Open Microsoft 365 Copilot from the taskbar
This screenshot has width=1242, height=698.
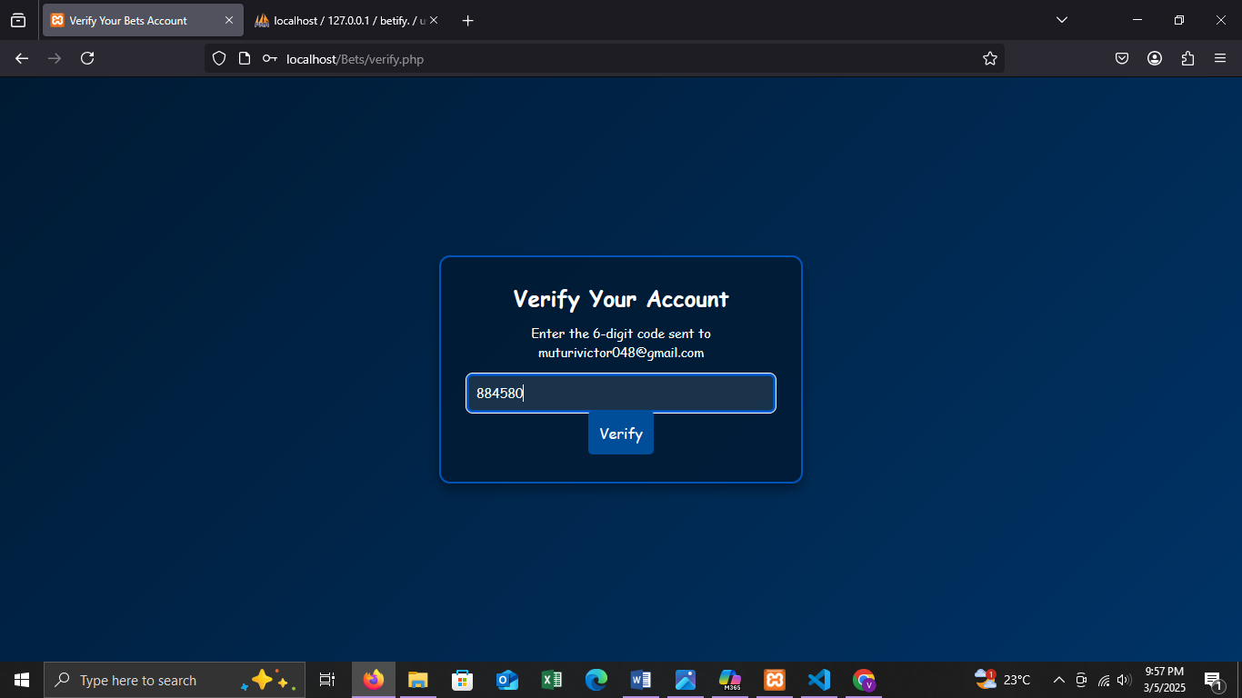[x=730, y=680]
